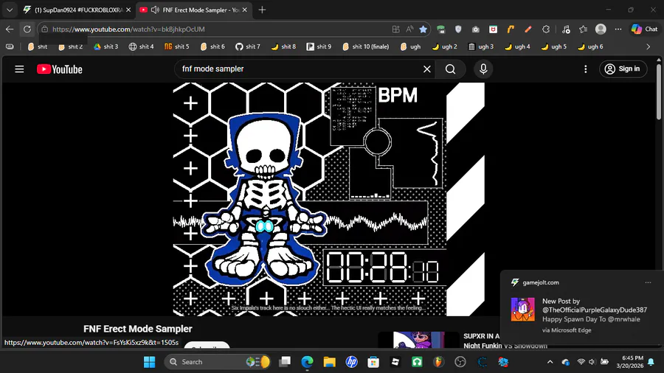The image size is (664, 373).
Task: Open the media control music-note icon
Action: [x=566, y=29]
